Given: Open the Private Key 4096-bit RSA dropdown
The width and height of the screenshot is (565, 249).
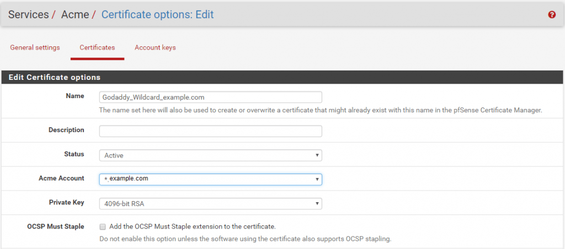Looking at the screenshot, I should 210,204.
